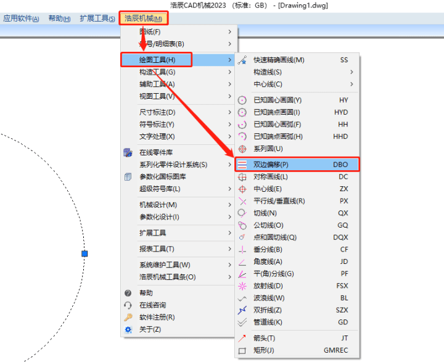Screen dimensions: 444x362
Task: Click the 快速精确画线 star-line icon
Action: (x=242, y=60)
